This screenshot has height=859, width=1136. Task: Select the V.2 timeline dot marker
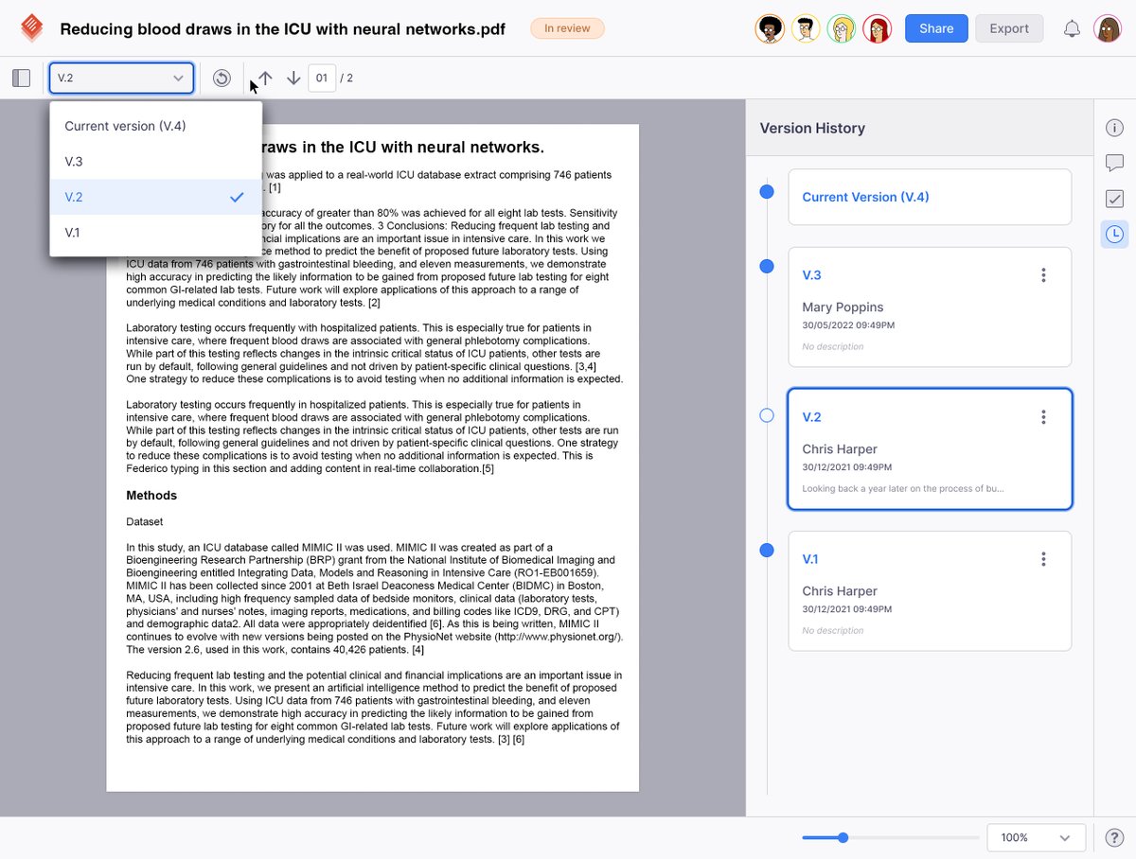pos(766,415)
